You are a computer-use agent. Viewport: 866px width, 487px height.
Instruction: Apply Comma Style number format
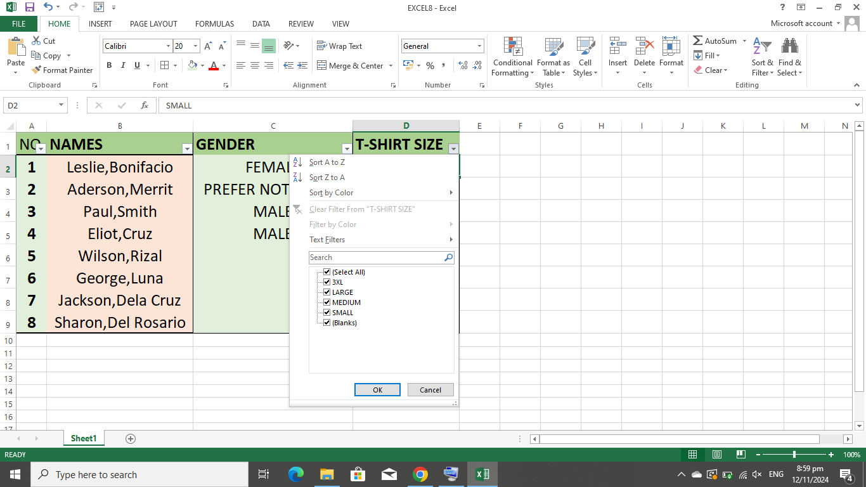click(x=444, y=66)
